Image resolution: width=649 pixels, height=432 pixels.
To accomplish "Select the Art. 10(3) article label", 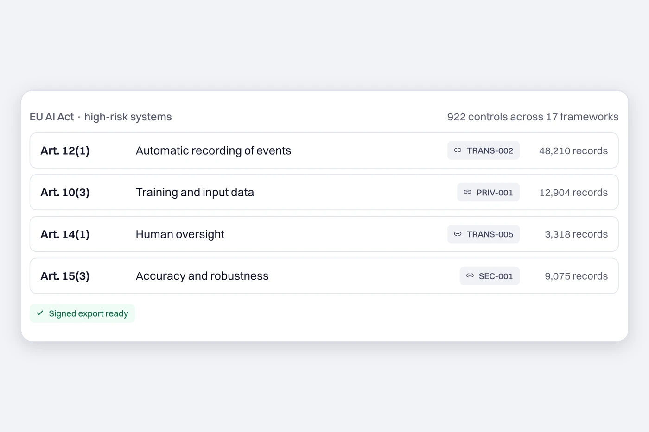I will coord(65,192).
